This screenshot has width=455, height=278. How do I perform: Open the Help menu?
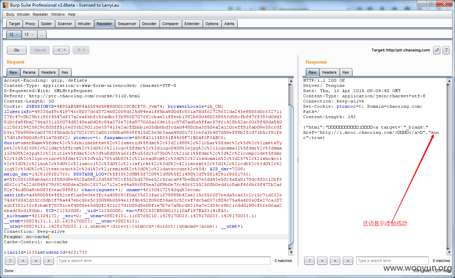(72, 14)
